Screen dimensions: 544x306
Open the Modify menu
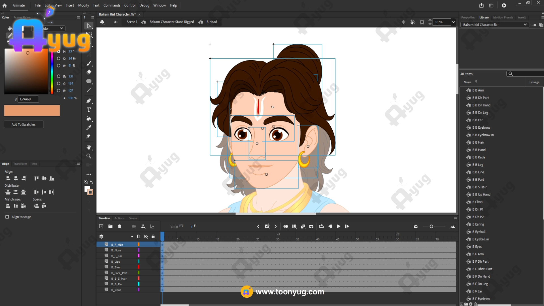83,5
